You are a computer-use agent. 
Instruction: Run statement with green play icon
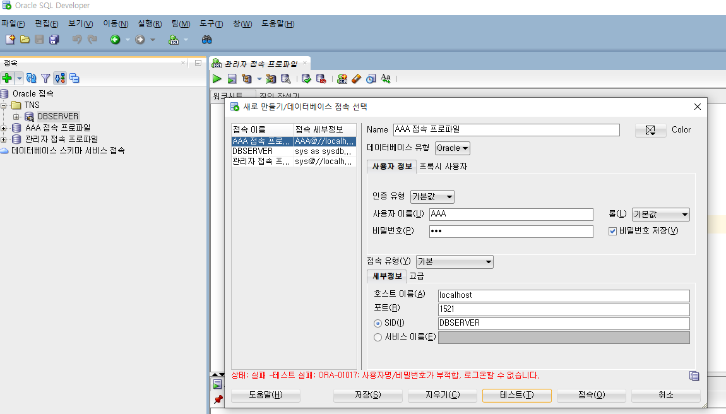pyautogui.click(x=217, y=79)
